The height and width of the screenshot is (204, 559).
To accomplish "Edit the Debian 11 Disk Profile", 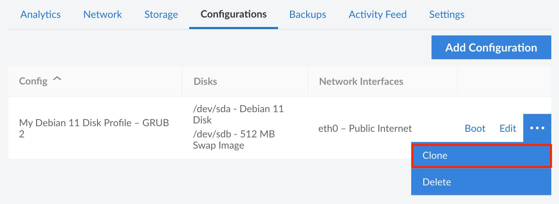I will tap(508, 128).
